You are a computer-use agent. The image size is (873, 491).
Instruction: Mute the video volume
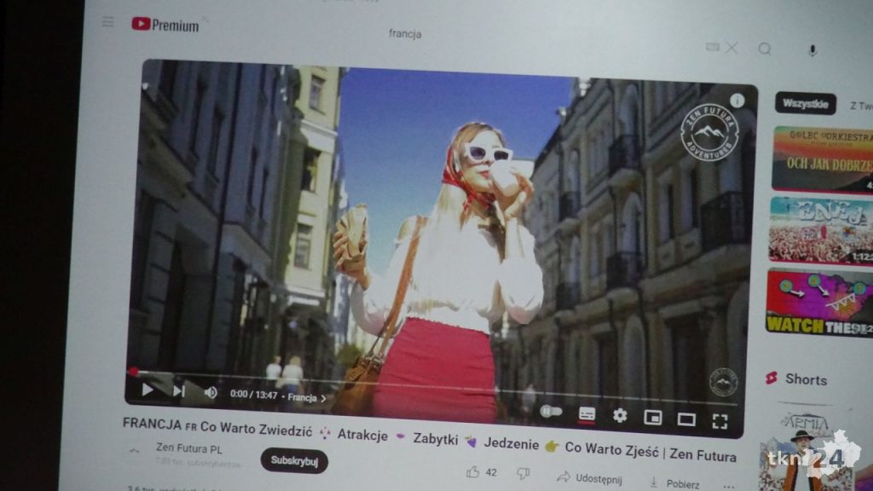point(210,392)
